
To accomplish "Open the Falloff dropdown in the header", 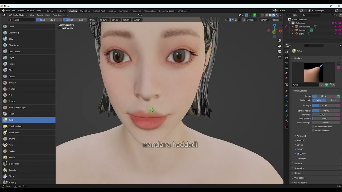I will pos(127,20).
